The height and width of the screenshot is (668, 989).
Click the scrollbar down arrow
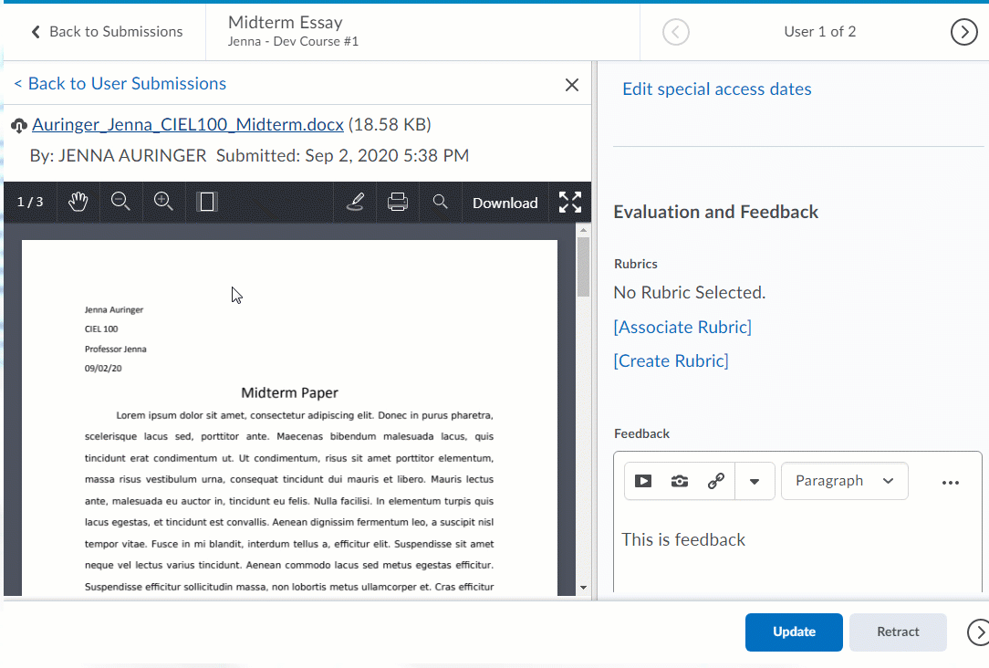(x=583, y=588)
